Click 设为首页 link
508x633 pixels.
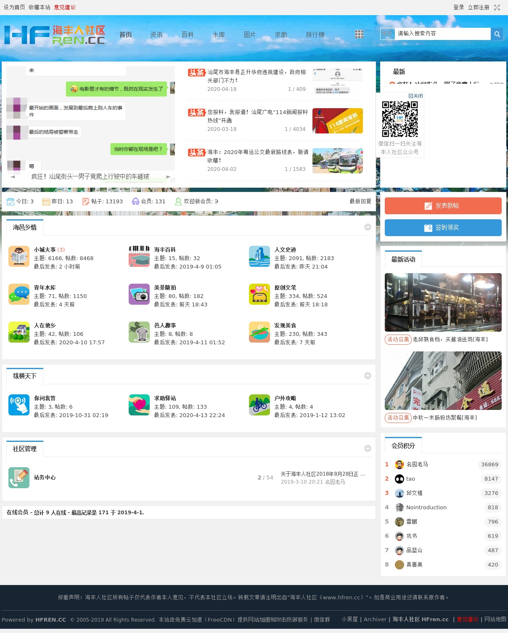click(x=14, y=8)
